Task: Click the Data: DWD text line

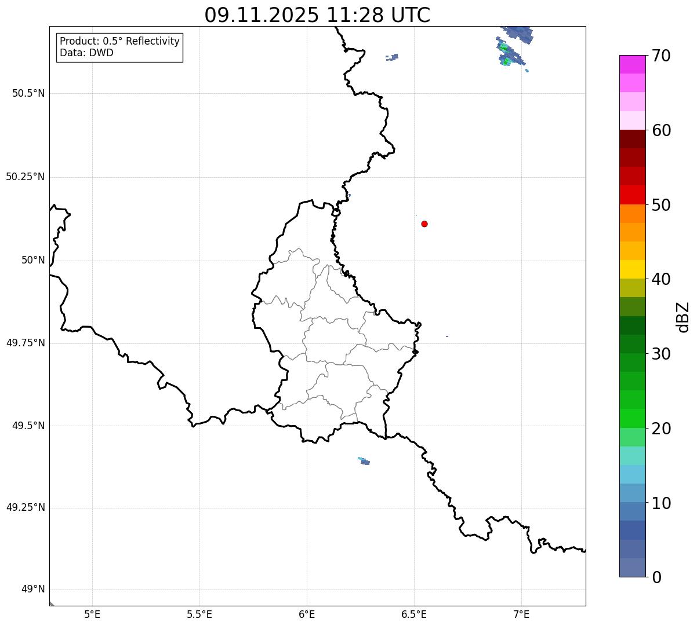Action: pyautogui.click(x=87, y=53)
